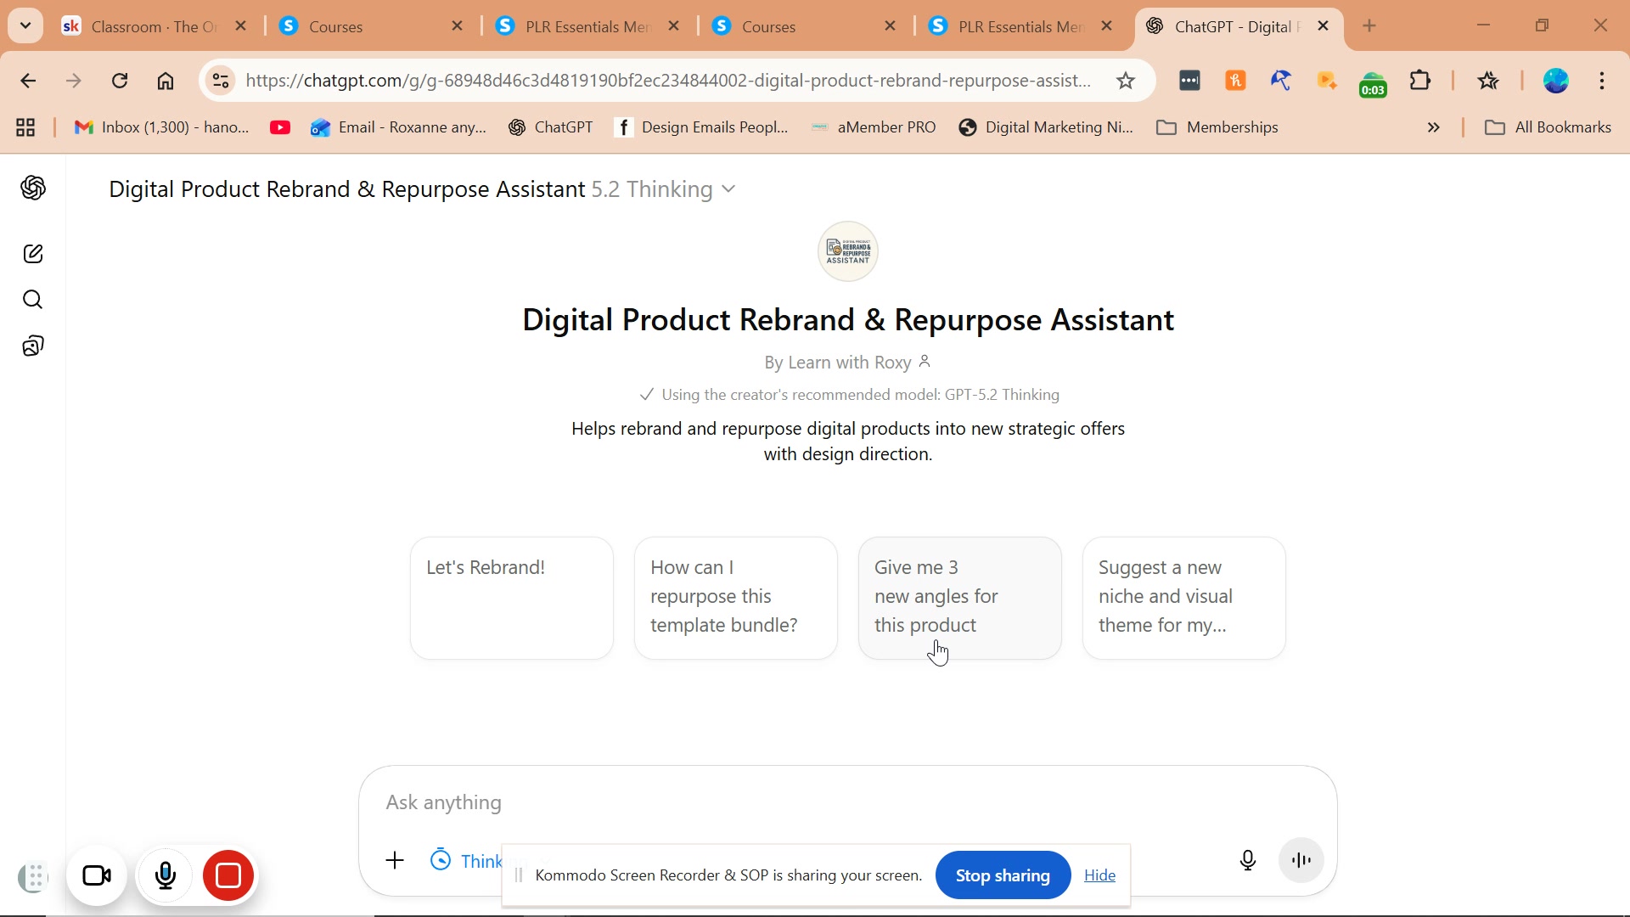Viewport: 1630px width, 917px height.
Task: Open the bookmarks star list icon
Action: 1488,81
